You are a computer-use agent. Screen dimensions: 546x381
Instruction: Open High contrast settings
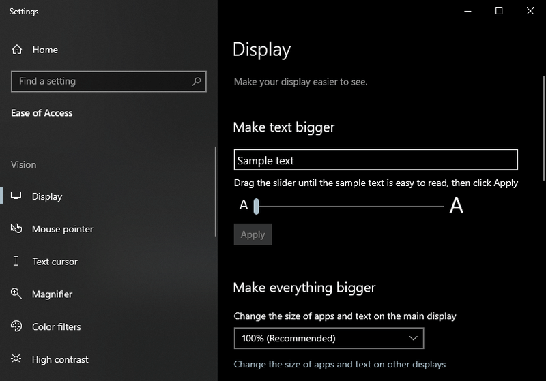[x=108, y=359]
